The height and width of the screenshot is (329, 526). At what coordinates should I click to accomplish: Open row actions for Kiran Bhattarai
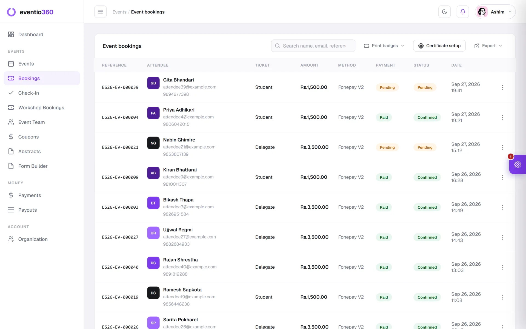pyautogui.click(x=502, y=177)
